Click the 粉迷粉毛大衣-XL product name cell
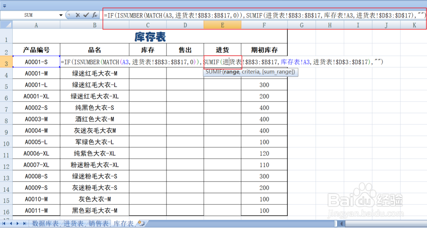The image size is (427, 228). pos(94,165)
